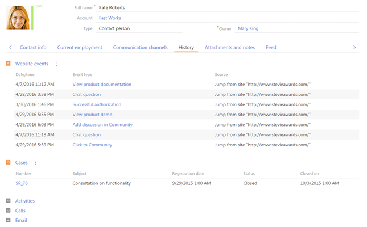This screenshot has width=367, height=227.
Task: Click Kate Roberts profile photo
Action: pyautogui.click(x=18, y=18)
